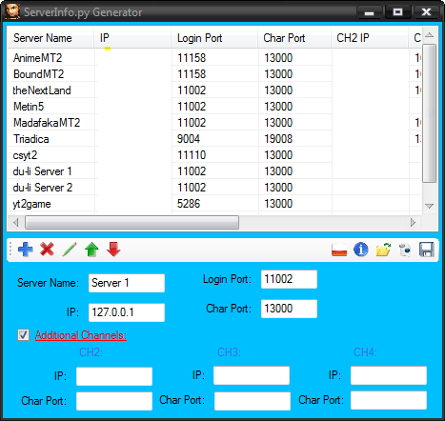Screen dimensions: 445x421
Task: Toggle the Additional Channels checkbox
Action: pyautogui.click(x=23, y=334)
